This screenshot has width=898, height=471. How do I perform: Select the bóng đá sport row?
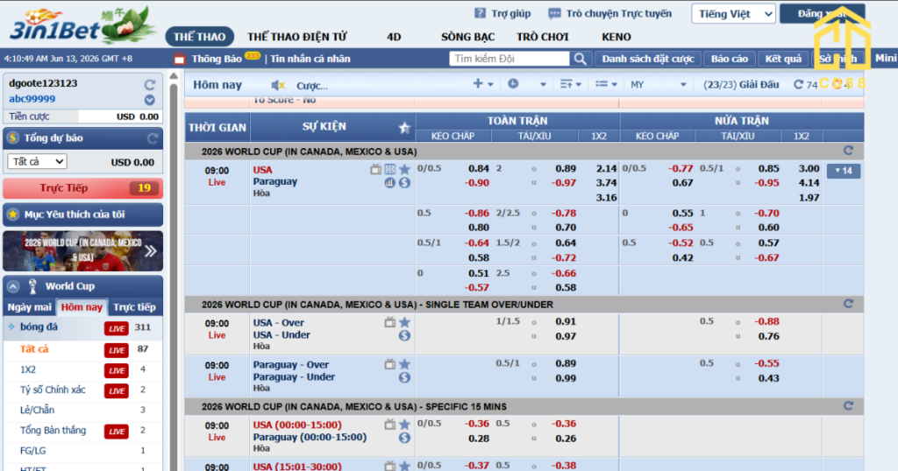pyautogui.click(x=83, y=327)
